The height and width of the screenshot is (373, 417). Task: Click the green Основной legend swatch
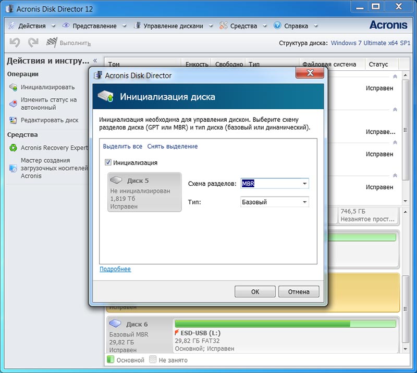110,359
